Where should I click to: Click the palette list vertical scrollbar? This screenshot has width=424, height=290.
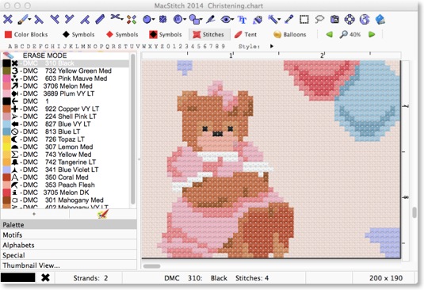[x=133, y=130]
